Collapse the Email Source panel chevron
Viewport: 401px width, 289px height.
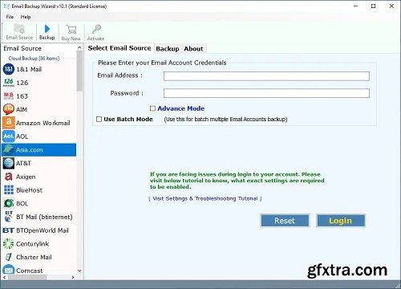click(x=79, y=47)
